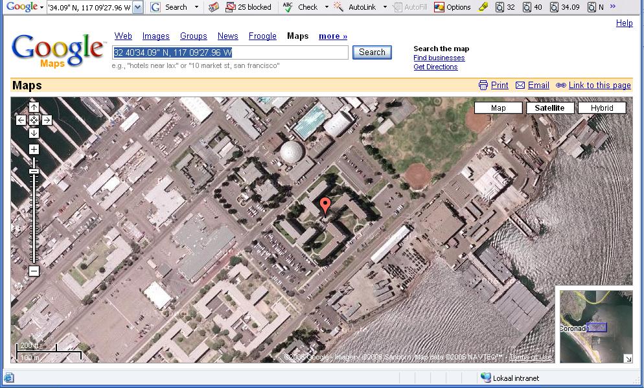Click the zoom slider handle

point(34,171)
